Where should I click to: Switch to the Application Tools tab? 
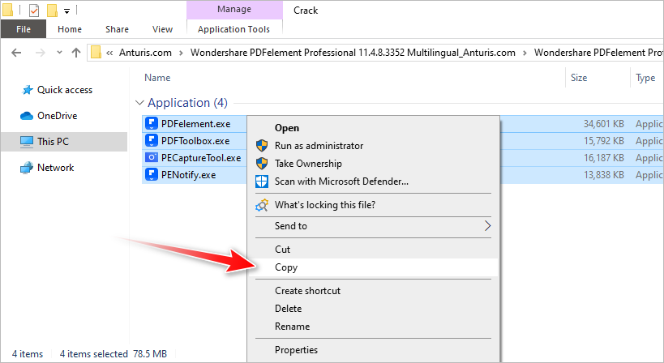click(x=234, y=29)
